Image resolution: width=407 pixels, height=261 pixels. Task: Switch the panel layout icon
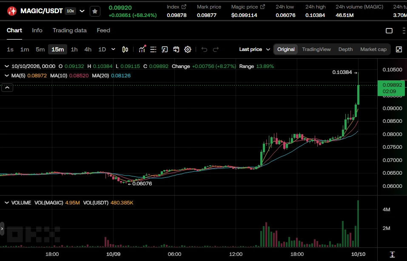(389, 31)
